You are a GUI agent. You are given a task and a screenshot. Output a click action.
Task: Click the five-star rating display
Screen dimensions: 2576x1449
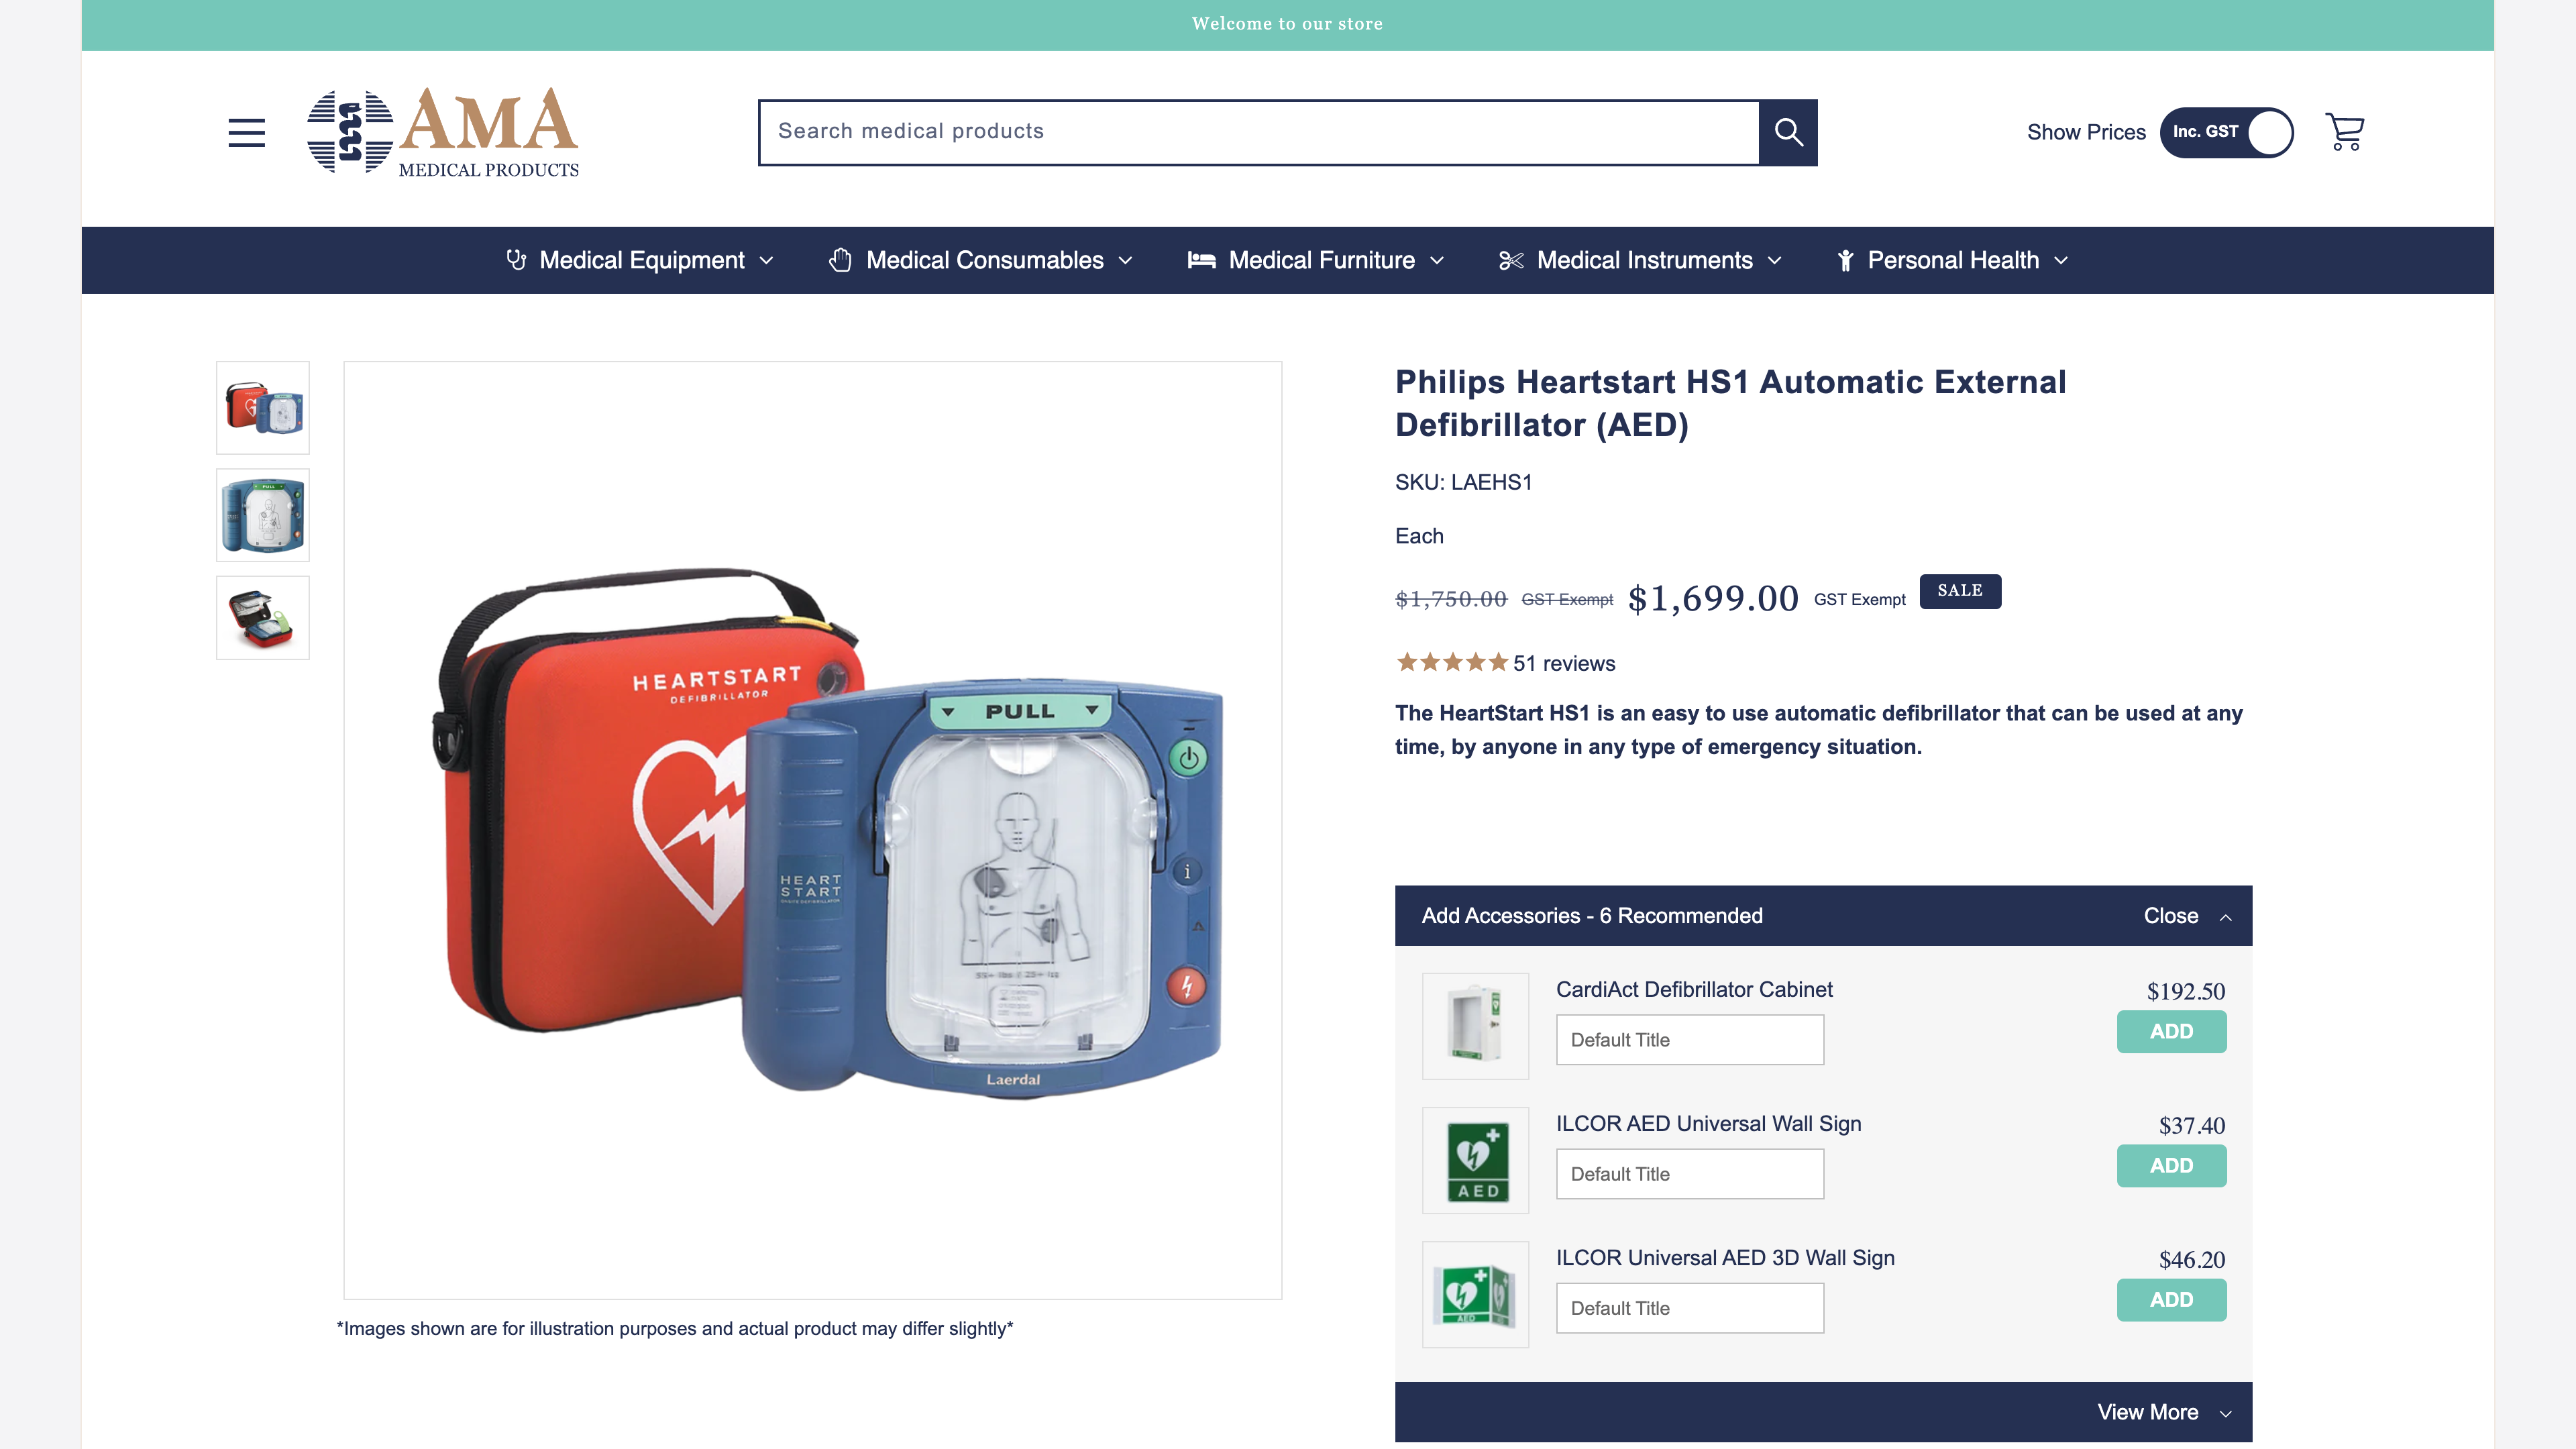tap(1448, 662)
